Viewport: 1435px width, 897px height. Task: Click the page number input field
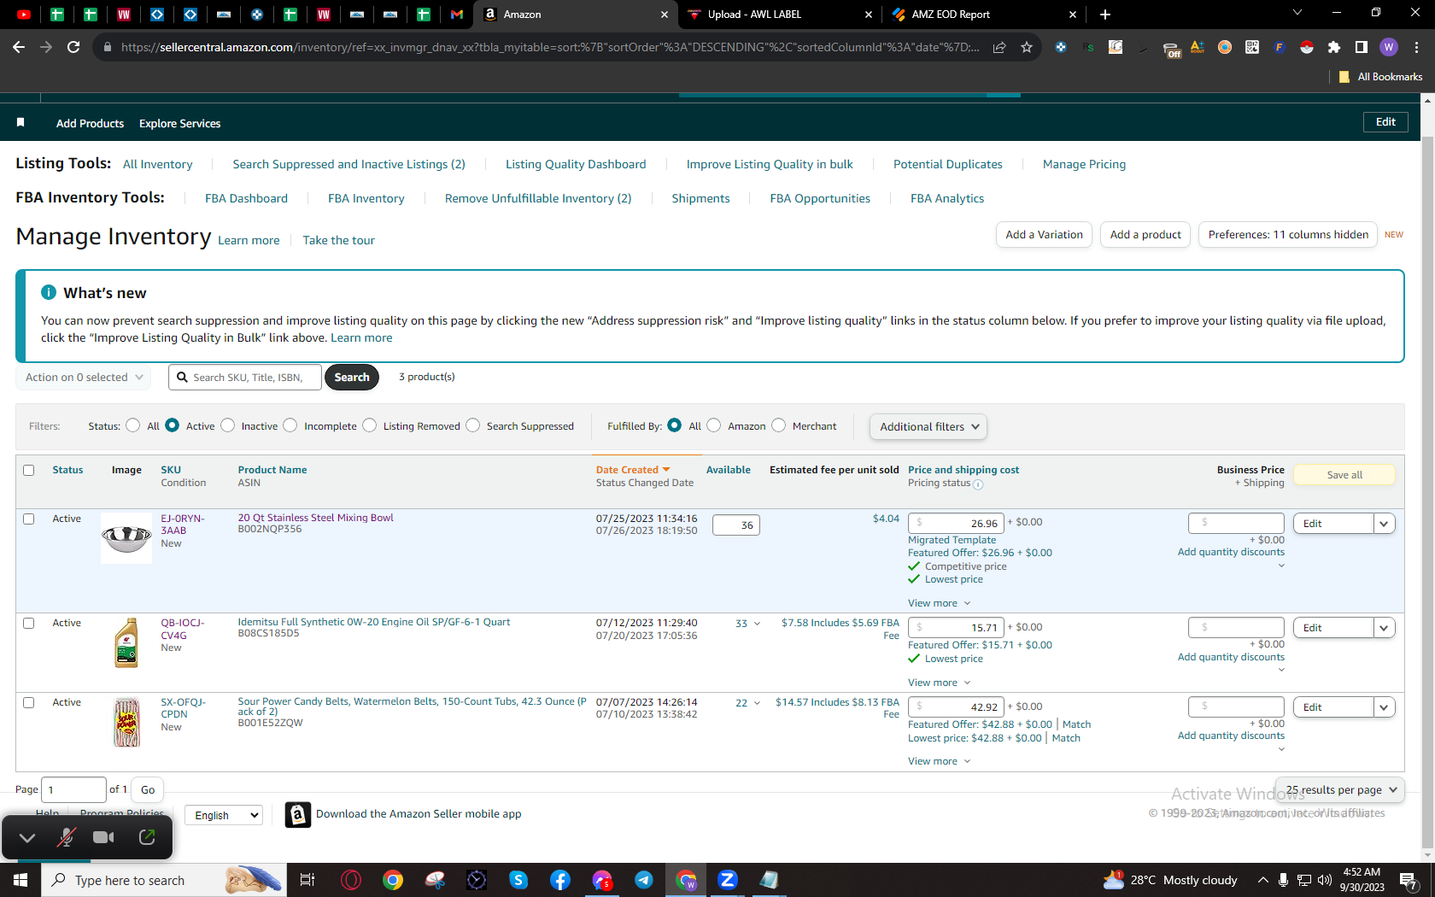point(73,790)
